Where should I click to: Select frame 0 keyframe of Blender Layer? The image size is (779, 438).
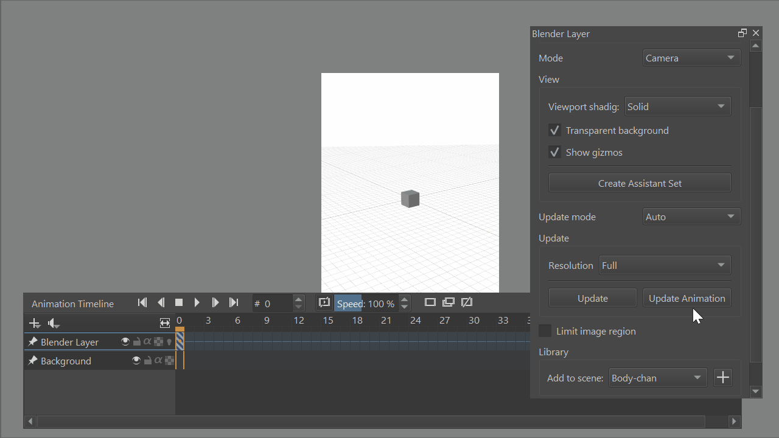click(x=180, y=341)
